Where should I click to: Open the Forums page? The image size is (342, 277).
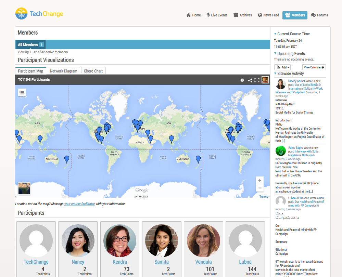(x=319, y=15)
